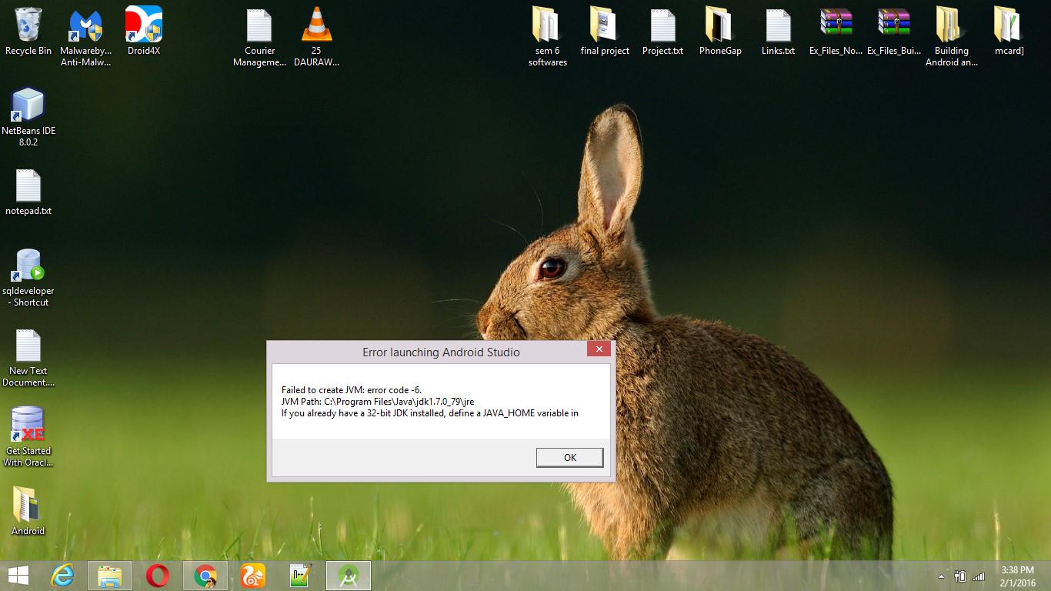The image size is (1051, 591).
Task: Select the New Text Document file
Action: click(x=28, y=358)
